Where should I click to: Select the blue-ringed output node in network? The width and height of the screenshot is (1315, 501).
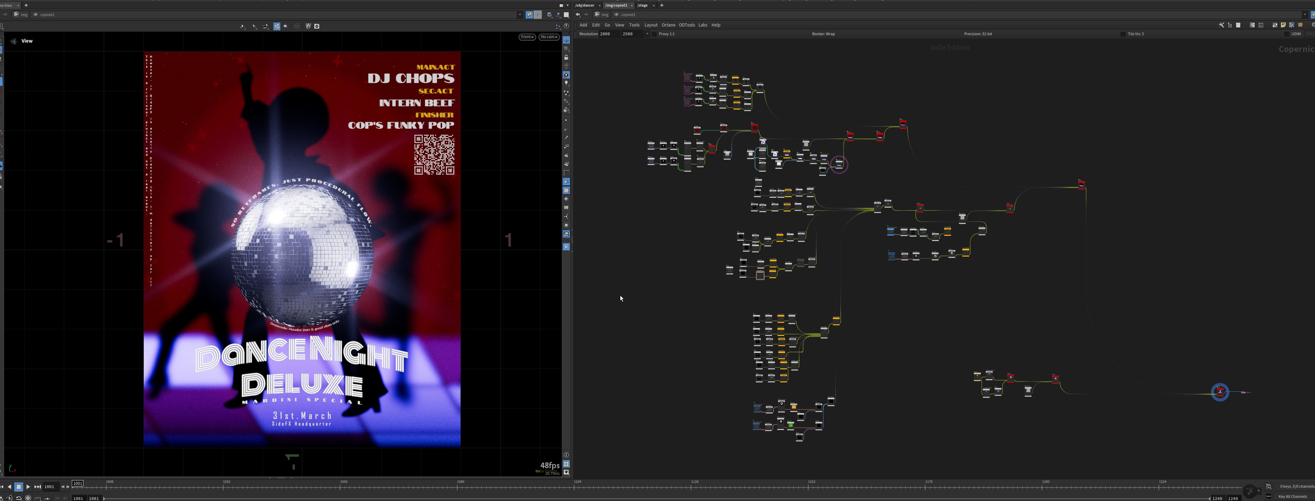[1220, 392]
